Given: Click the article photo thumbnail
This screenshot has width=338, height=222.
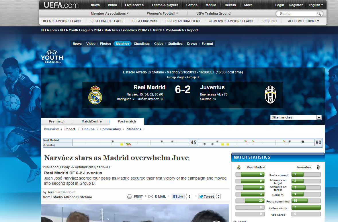Looking at the screenshot, I should [135, 213].
